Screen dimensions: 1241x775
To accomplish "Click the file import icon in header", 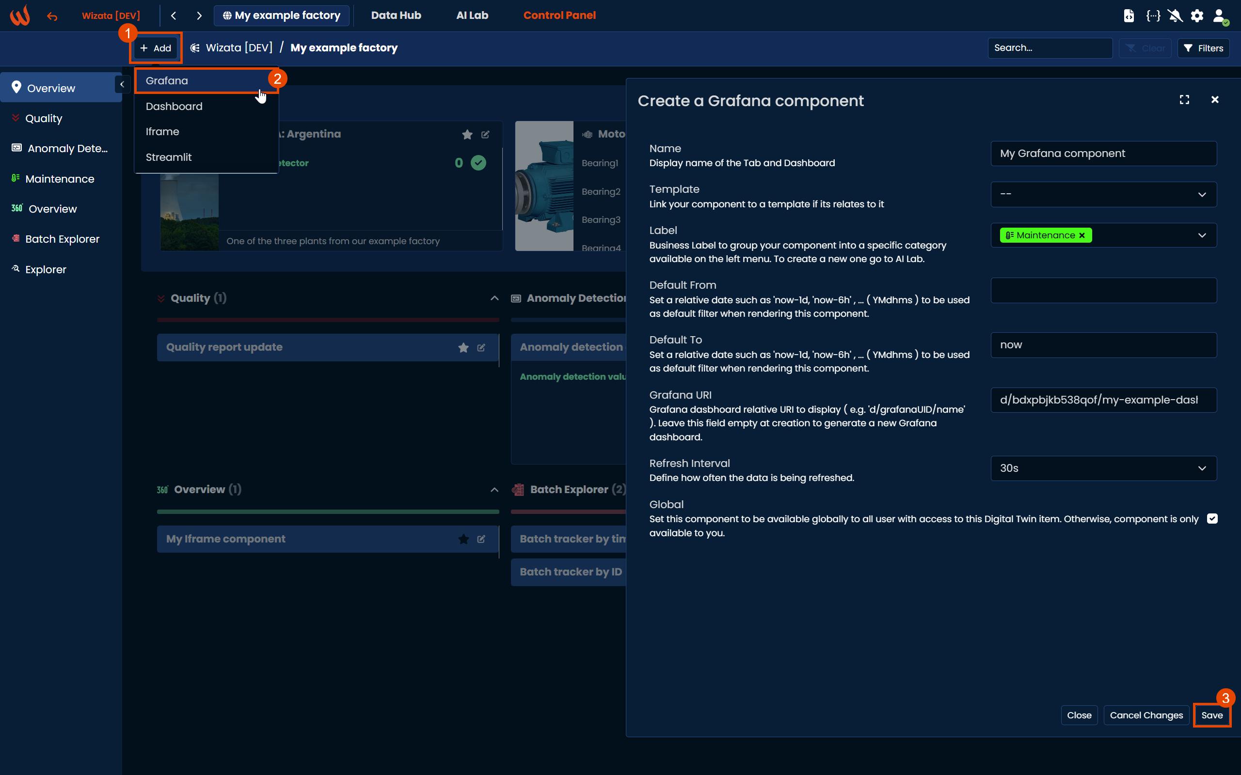I will coord(1129,15).
